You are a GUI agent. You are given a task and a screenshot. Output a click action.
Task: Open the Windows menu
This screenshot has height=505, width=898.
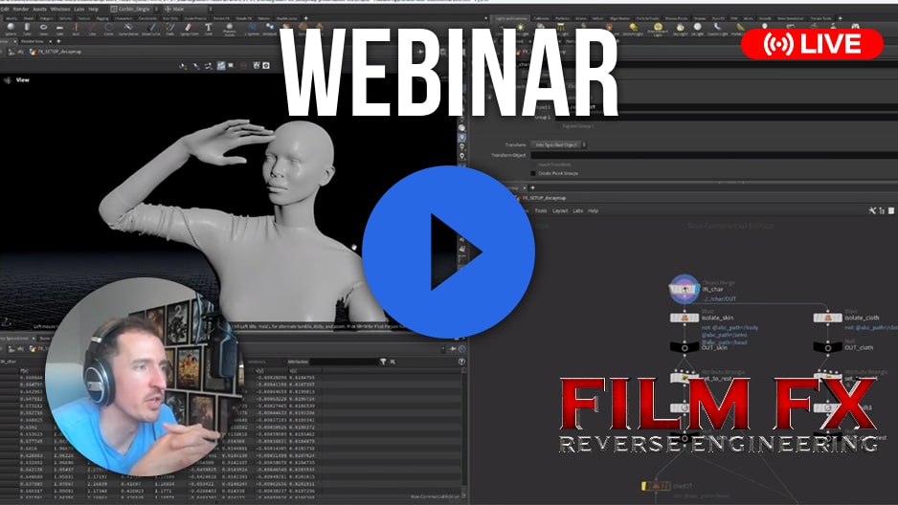[60, 10]
